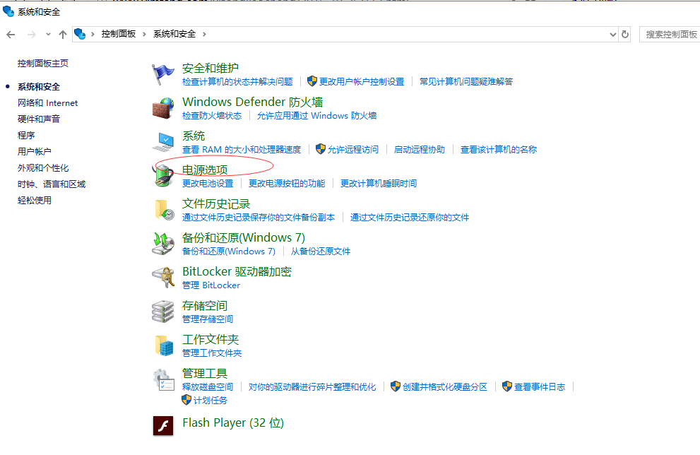Open the Power Options battery icon
The width and height of the screenshot is (700, 455).
point(163,175)
